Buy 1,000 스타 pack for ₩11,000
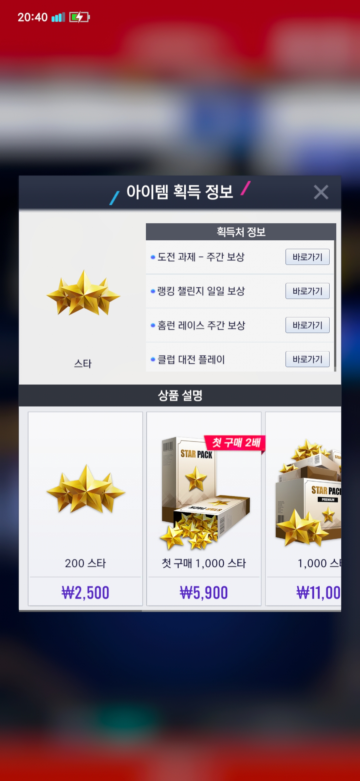The image size is (360, 781). pos(304,593)
